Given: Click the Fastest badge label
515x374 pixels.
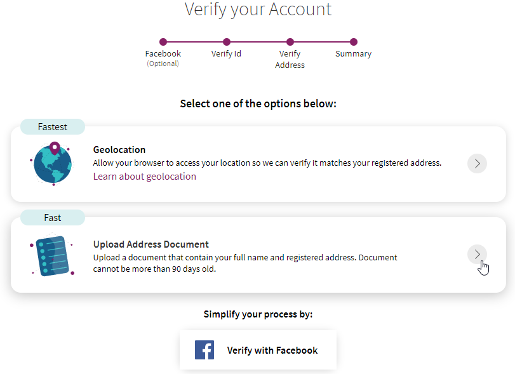Looking at the screenshot, I should [52, 126].
